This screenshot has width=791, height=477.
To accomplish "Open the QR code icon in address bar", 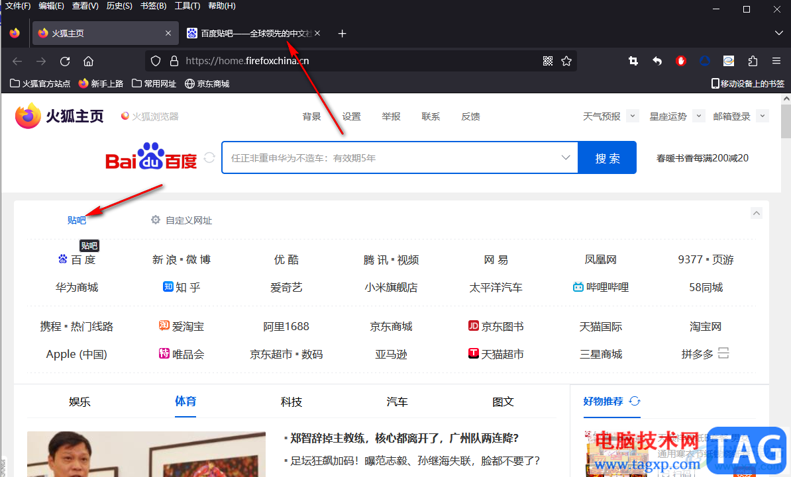I will pos(548,61).
